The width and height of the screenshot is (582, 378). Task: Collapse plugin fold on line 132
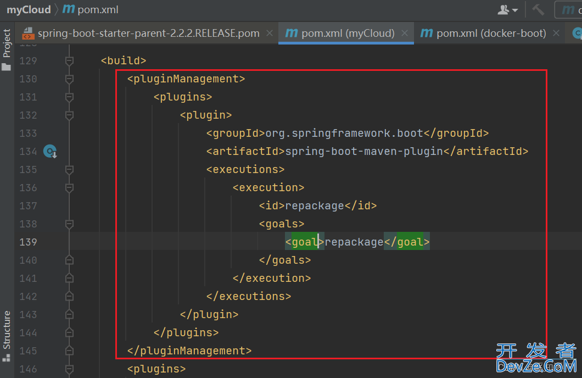point(69,115)
